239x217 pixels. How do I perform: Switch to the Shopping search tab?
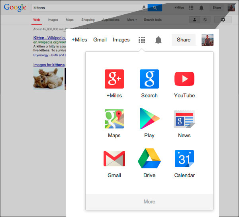click(88, 20)
